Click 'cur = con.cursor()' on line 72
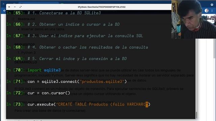 coord(49,93)
